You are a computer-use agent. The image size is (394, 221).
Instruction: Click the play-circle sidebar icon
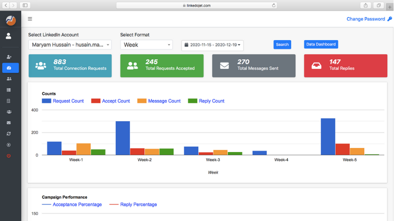pyautogui.click(x=9, y=145)
